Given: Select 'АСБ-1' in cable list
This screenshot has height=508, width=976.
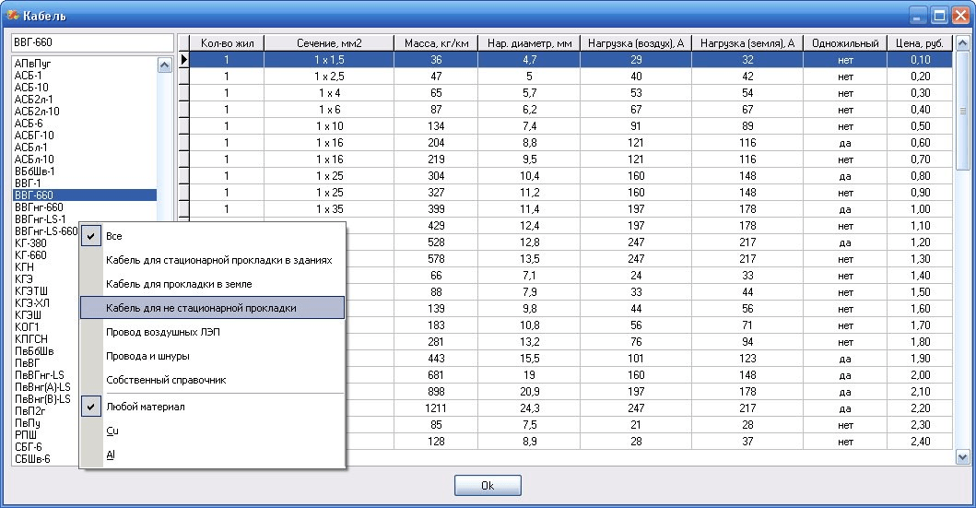Looking at the screenshot, I should click(28, 76).
